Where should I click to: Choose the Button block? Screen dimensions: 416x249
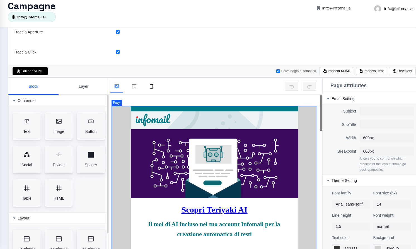pyautogui.click(x=91, y=126)
